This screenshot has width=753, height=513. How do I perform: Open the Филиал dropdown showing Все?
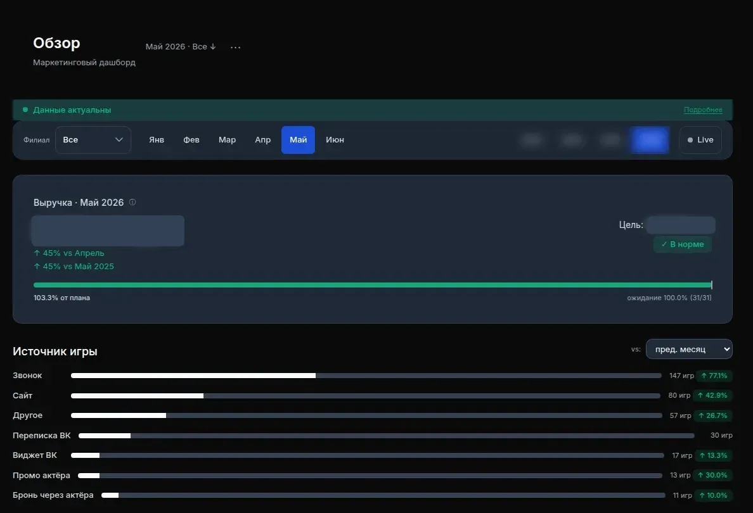(x=93, y=139)
